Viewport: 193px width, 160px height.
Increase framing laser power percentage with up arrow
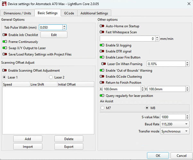point(187,62)
